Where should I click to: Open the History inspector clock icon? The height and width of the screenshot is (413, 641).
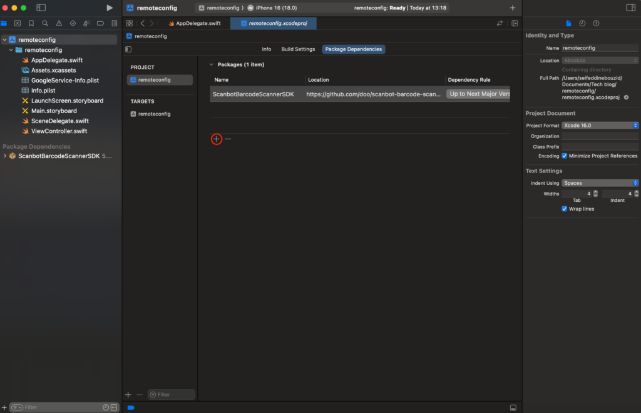pyautogui.click(x=582, y=22)
